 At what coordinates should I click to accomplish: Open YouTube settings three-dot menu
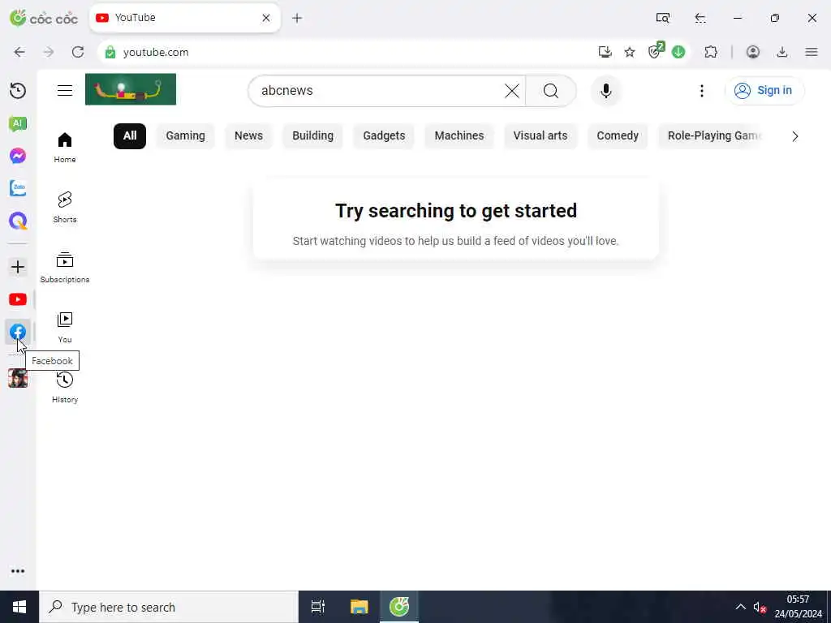702,91
